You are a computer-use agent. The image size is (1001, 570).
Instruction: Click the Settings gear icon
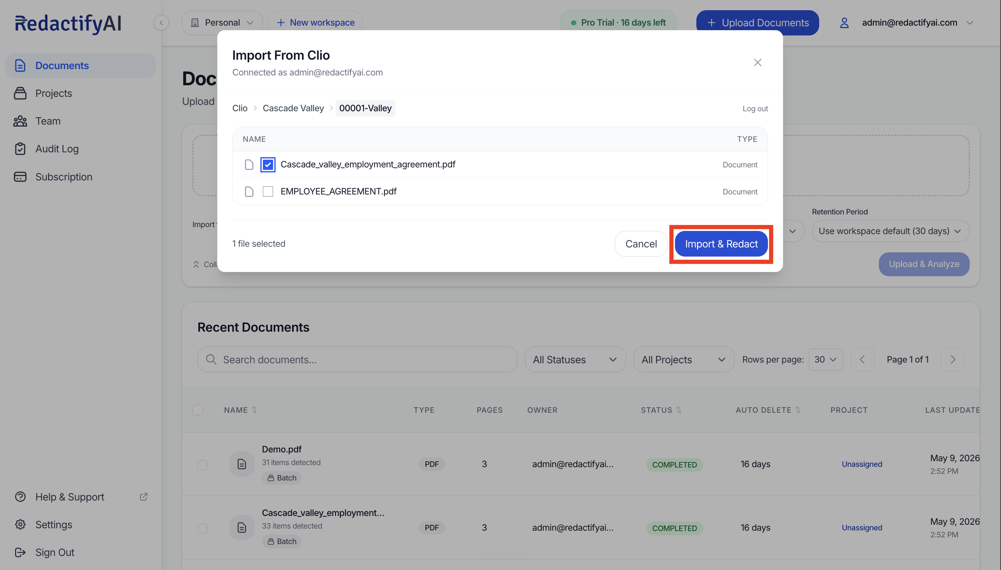[20, 525]
